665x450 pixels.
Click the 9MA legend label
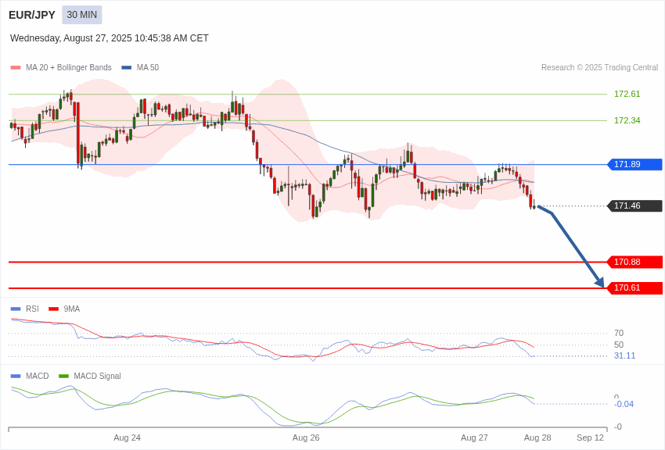click(x=72, y=309)
